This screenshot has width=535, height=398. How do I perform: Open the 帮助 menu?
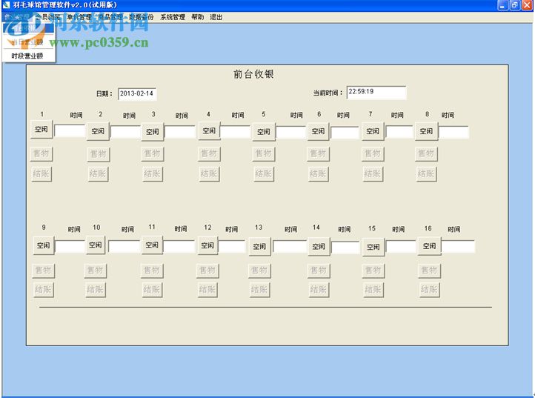tap(198, 17)
